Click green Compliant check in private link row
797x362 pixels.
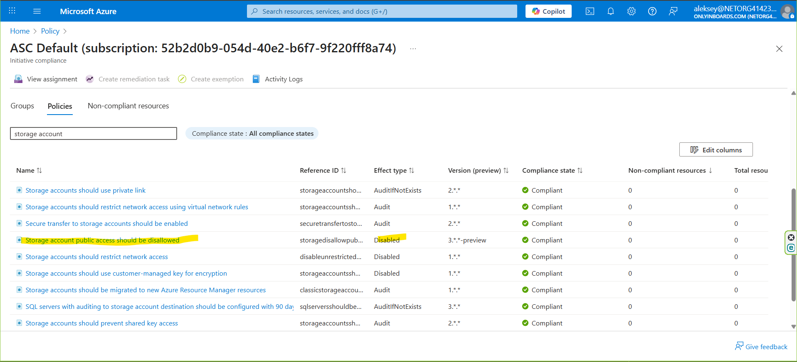526,190
